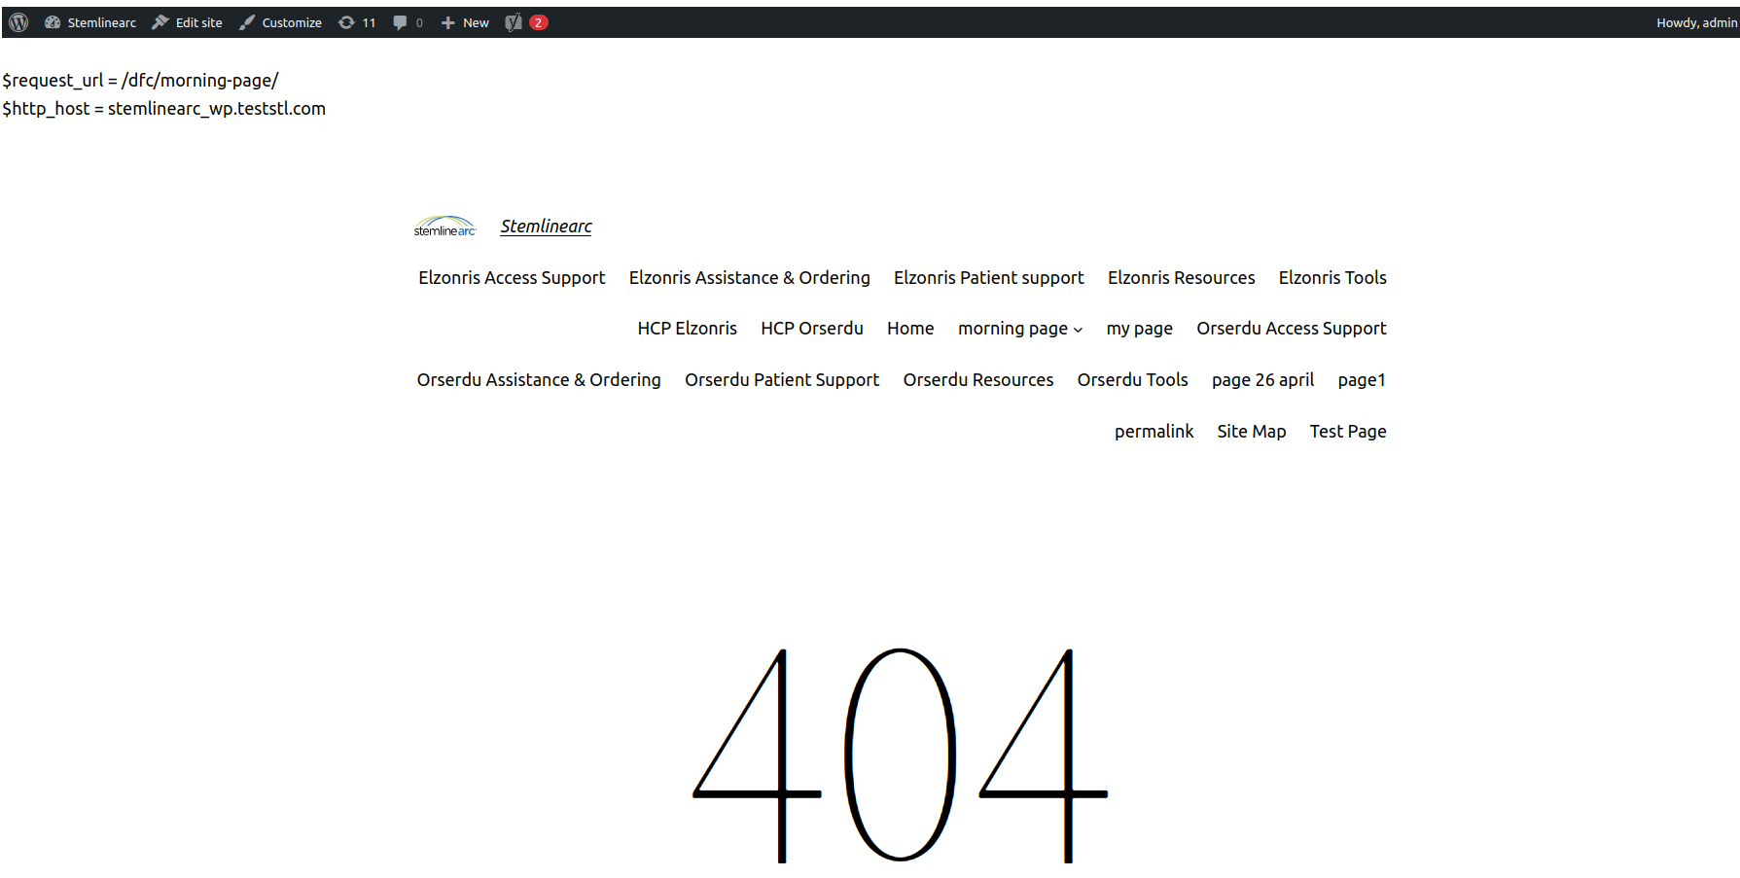Navigate to Elzonris Patient support
The image size is (1740, 878).
[x=988, y=278]
